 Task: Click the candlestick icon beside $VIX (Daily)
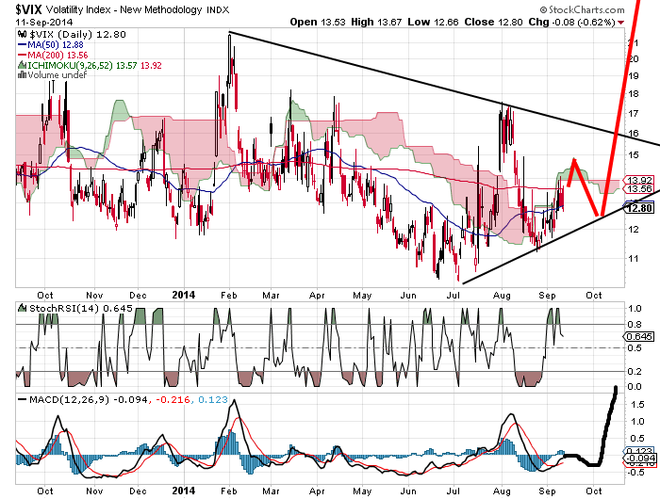pyautogui.click(x=22, y=34)
